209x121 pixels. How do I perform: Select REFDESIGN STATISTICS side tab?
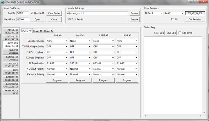click(11, 79)
